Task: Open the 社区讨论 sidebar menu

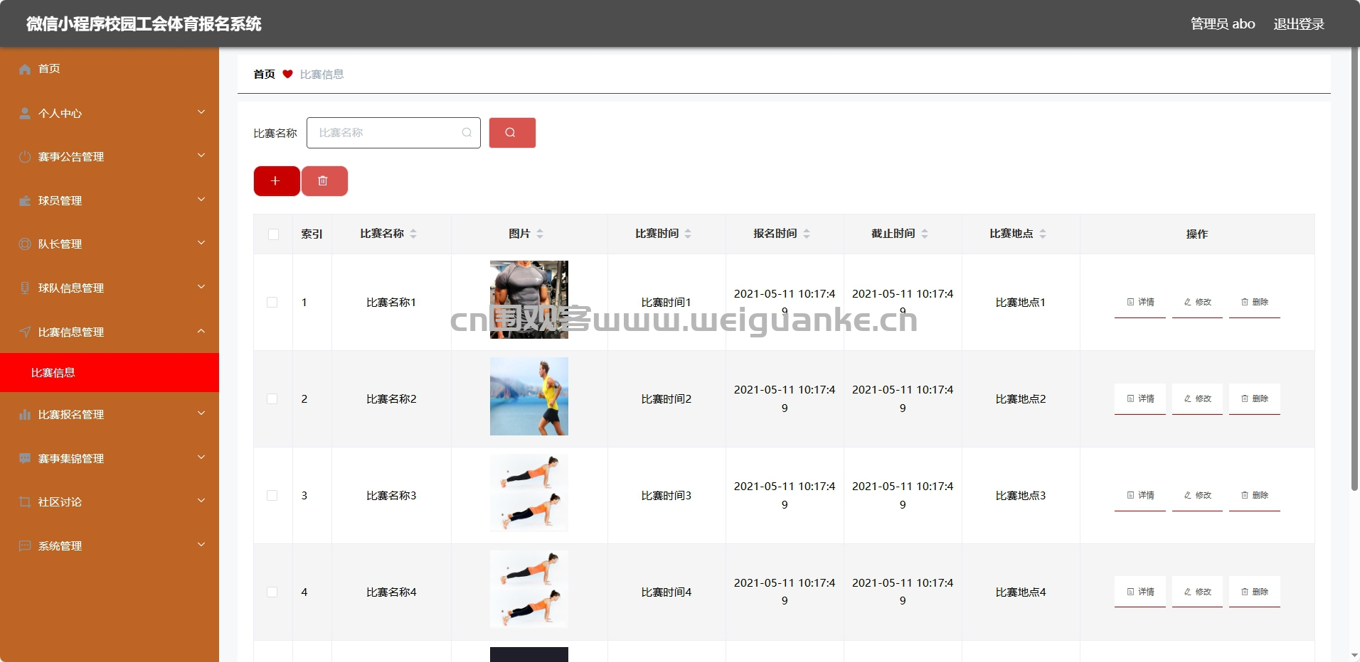Action: coord(110,502)
